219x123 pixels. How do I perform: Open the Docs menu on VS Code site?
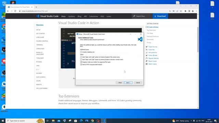[x=63, y=16]
